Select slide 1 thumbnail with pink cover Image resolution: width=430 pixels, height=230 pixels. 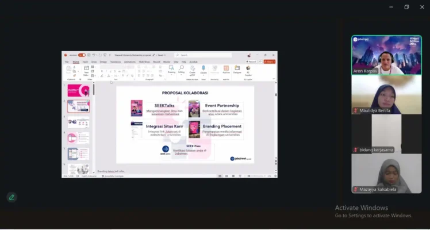click(x=78, y=90)
